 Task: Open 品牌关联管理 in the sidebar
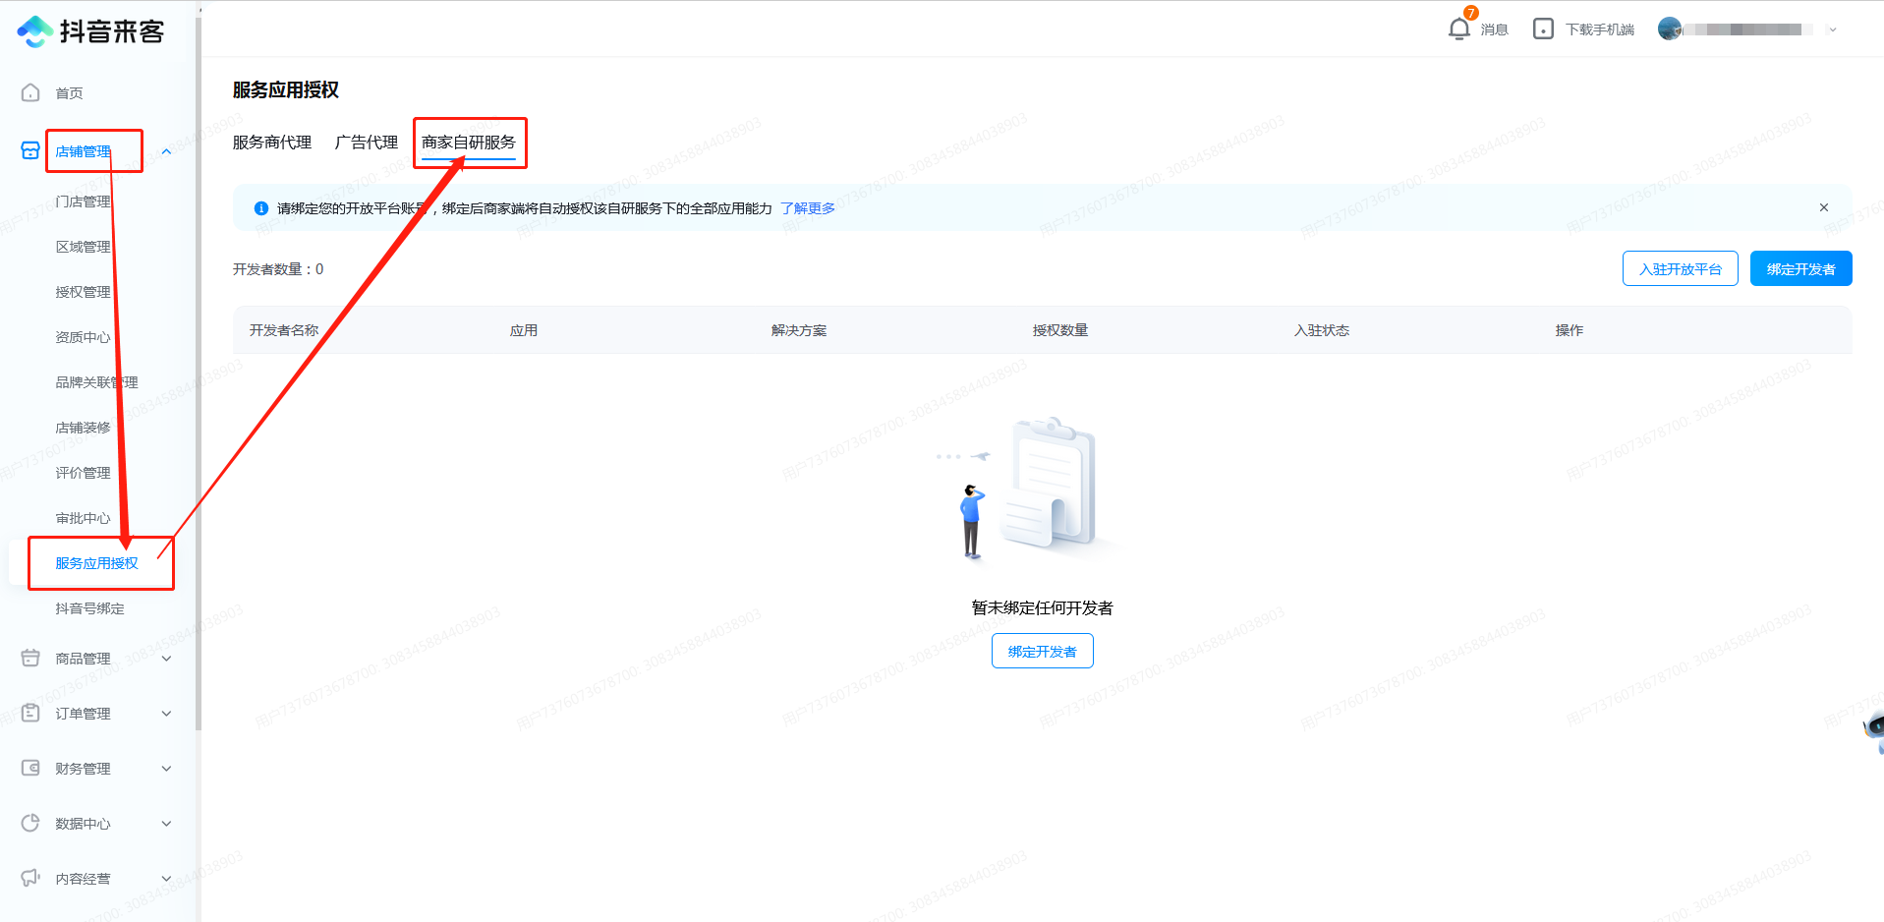click(97, 382)
